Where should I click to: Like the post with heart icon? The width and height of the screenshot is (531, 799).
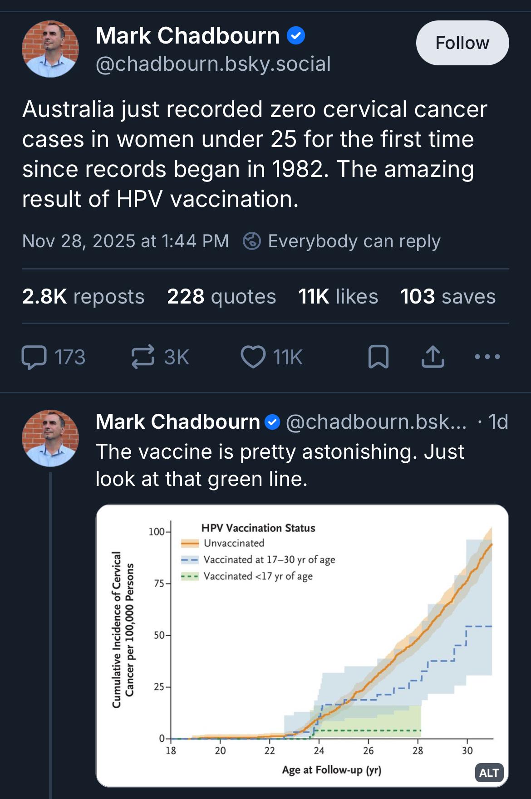point(253,357)
